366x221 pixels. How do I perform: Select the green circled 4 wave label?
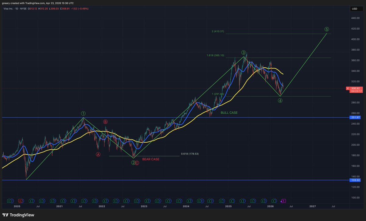[280, 100]
